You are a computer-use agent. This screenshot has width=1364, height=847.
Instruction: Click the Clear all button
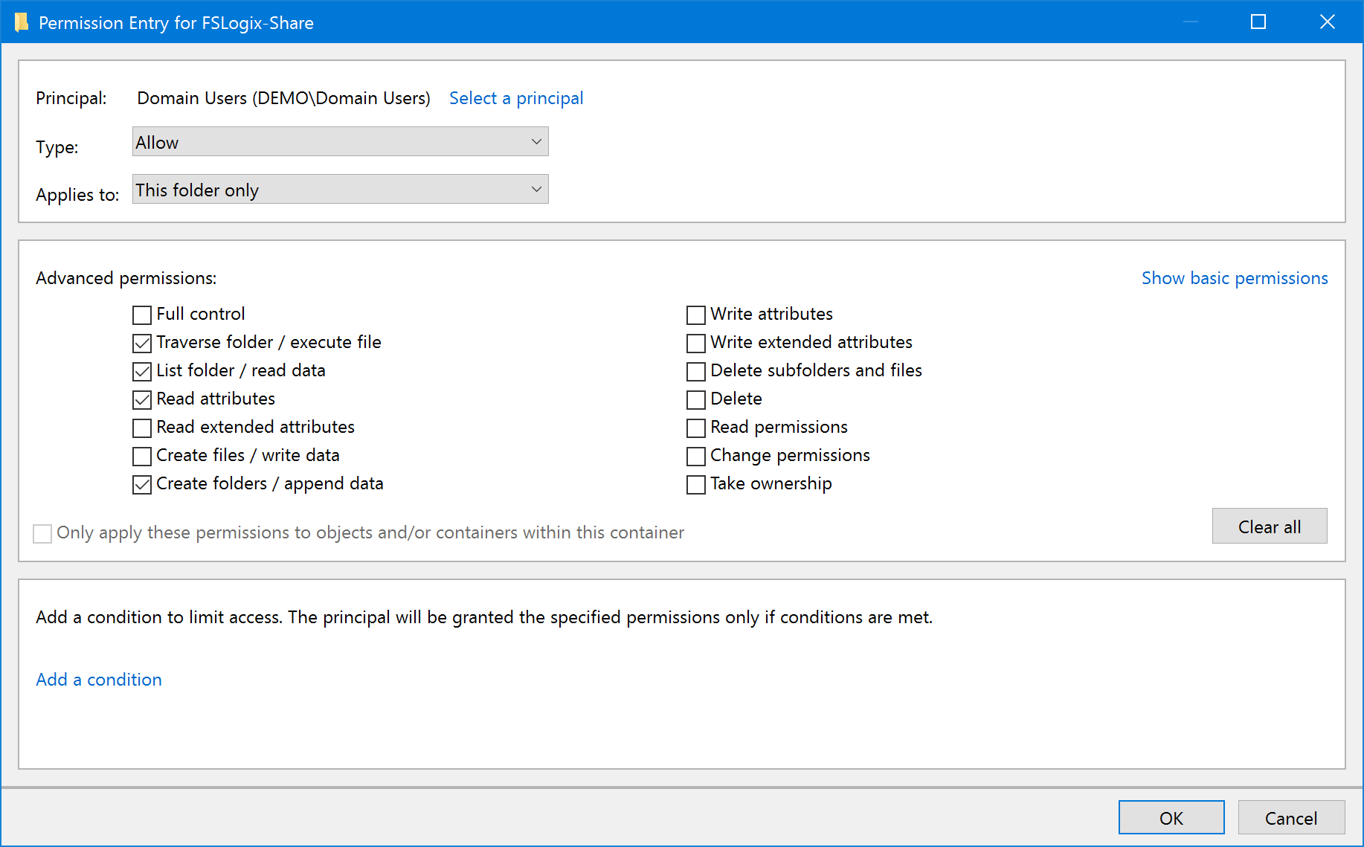pyautogui.click(x=1269, y=526)
